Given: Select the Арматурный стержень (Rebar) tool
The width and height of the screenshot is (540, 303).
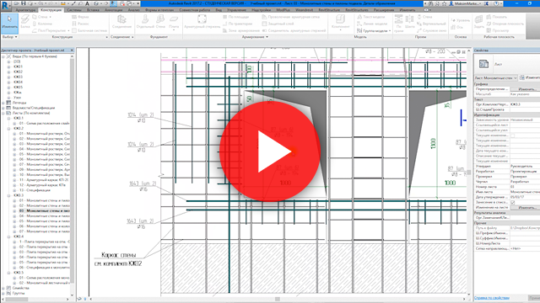Looking at the screenshot, I should (x=202, y=22).
